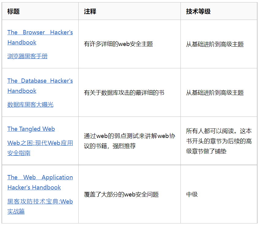260x225 pixels.
Task: Click the note 通过web的弱点测试来讲解web协议的书籍
Action: [x=129, y=141]
